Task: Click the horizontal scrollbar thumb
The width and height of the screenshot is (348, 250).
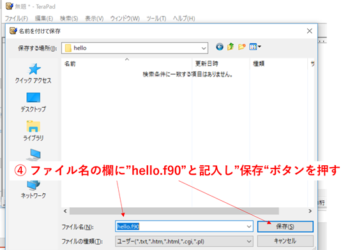Action: point(174,211)
